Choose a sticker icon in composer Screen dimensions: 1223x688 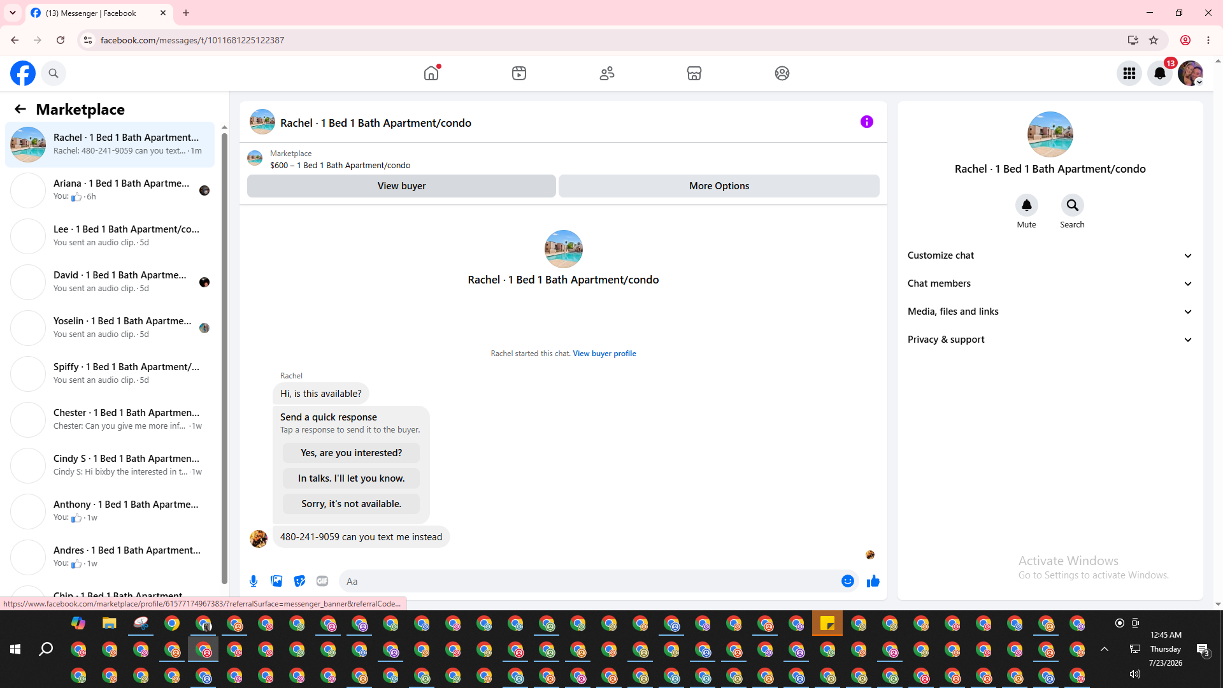tap(299, 581)
